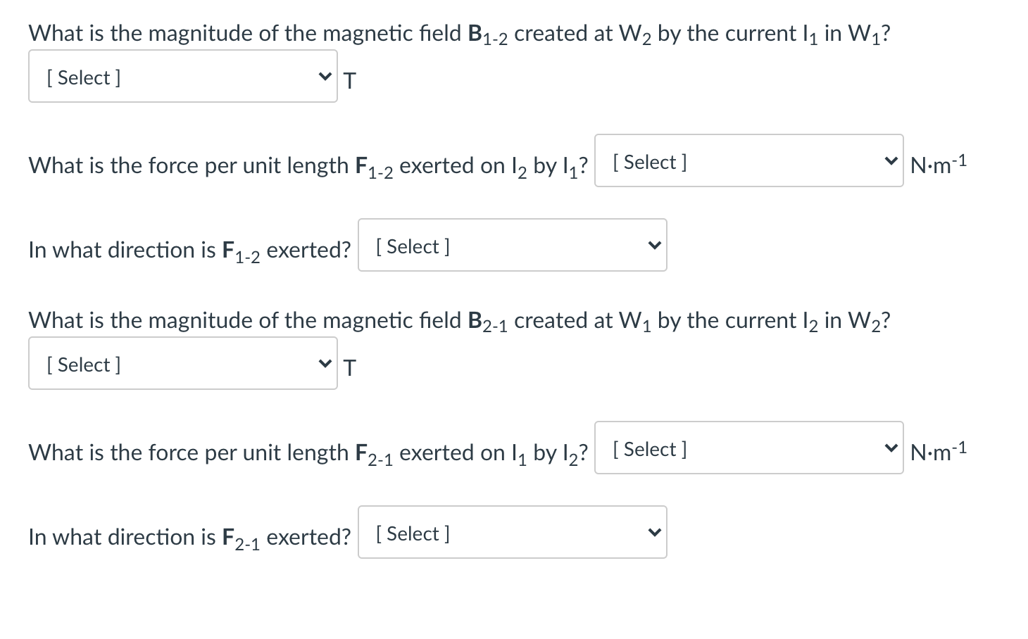This screenshot has height=639, width=1028.
Task: Open the F2-1 force per unit length dropdown
Action: (748, 448)
